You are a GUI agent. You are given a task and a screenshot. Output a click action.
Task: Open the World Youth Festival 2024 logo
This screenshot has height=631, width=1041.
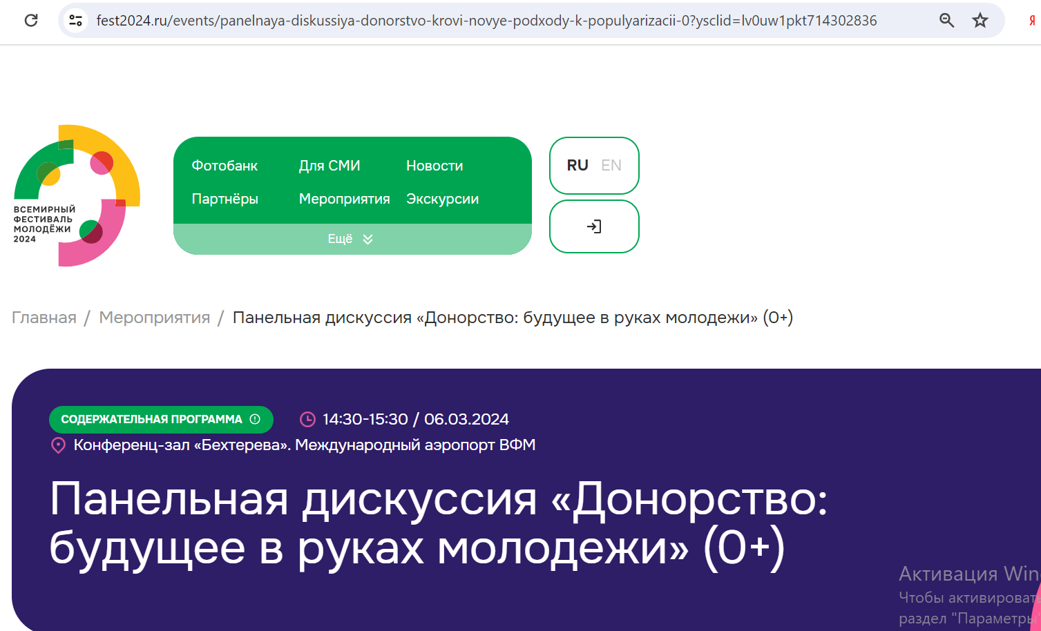[x=77, y=195]
